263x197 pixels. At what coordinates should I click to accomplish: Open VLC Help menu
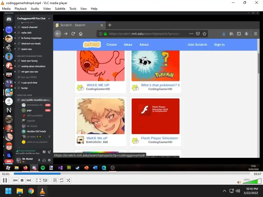pyautogui.click(x=94, y=9)
